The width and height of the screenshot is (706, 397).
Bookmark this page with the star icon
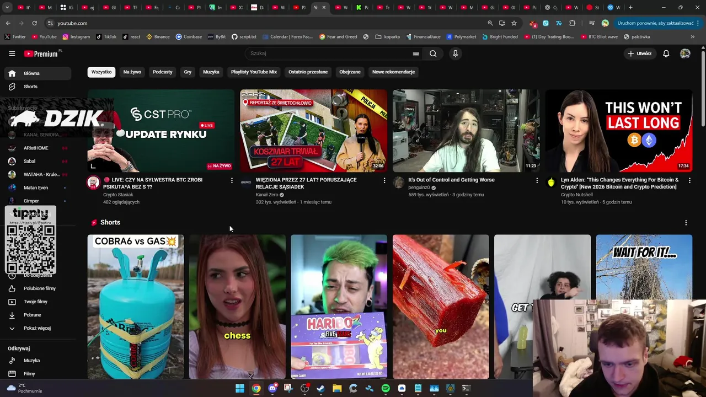pyautogui.click(x=514, y=23)
